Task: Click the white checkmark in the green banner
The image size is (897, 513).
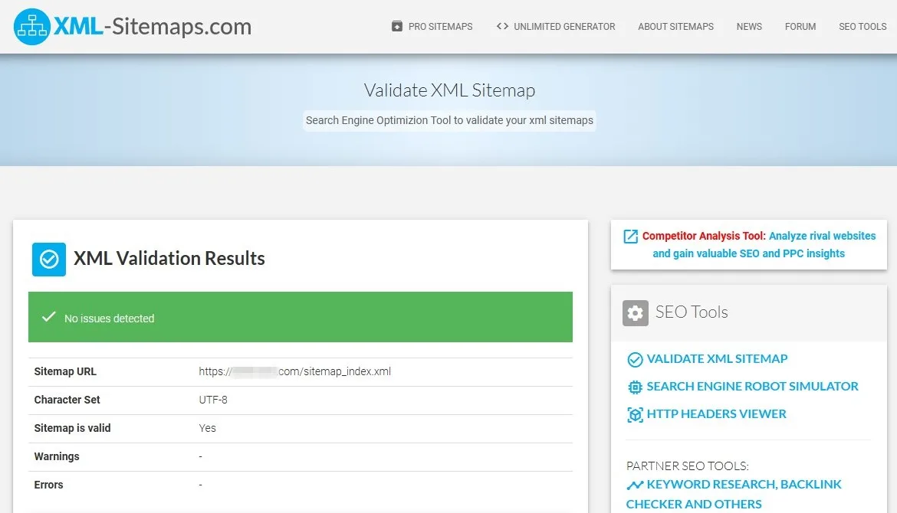Action: (x=49, y=316)
